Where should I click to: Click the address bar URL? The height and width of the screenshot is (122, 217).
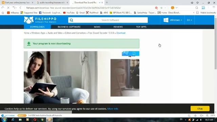[73, 8]
